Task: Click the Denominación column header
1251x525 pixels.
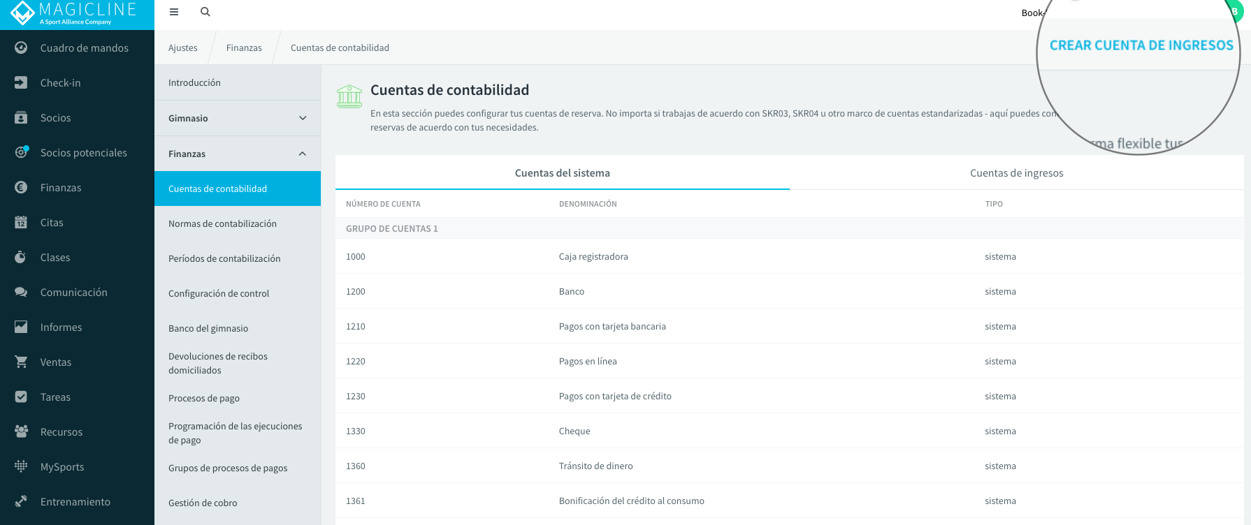Action: coord(588,204)
